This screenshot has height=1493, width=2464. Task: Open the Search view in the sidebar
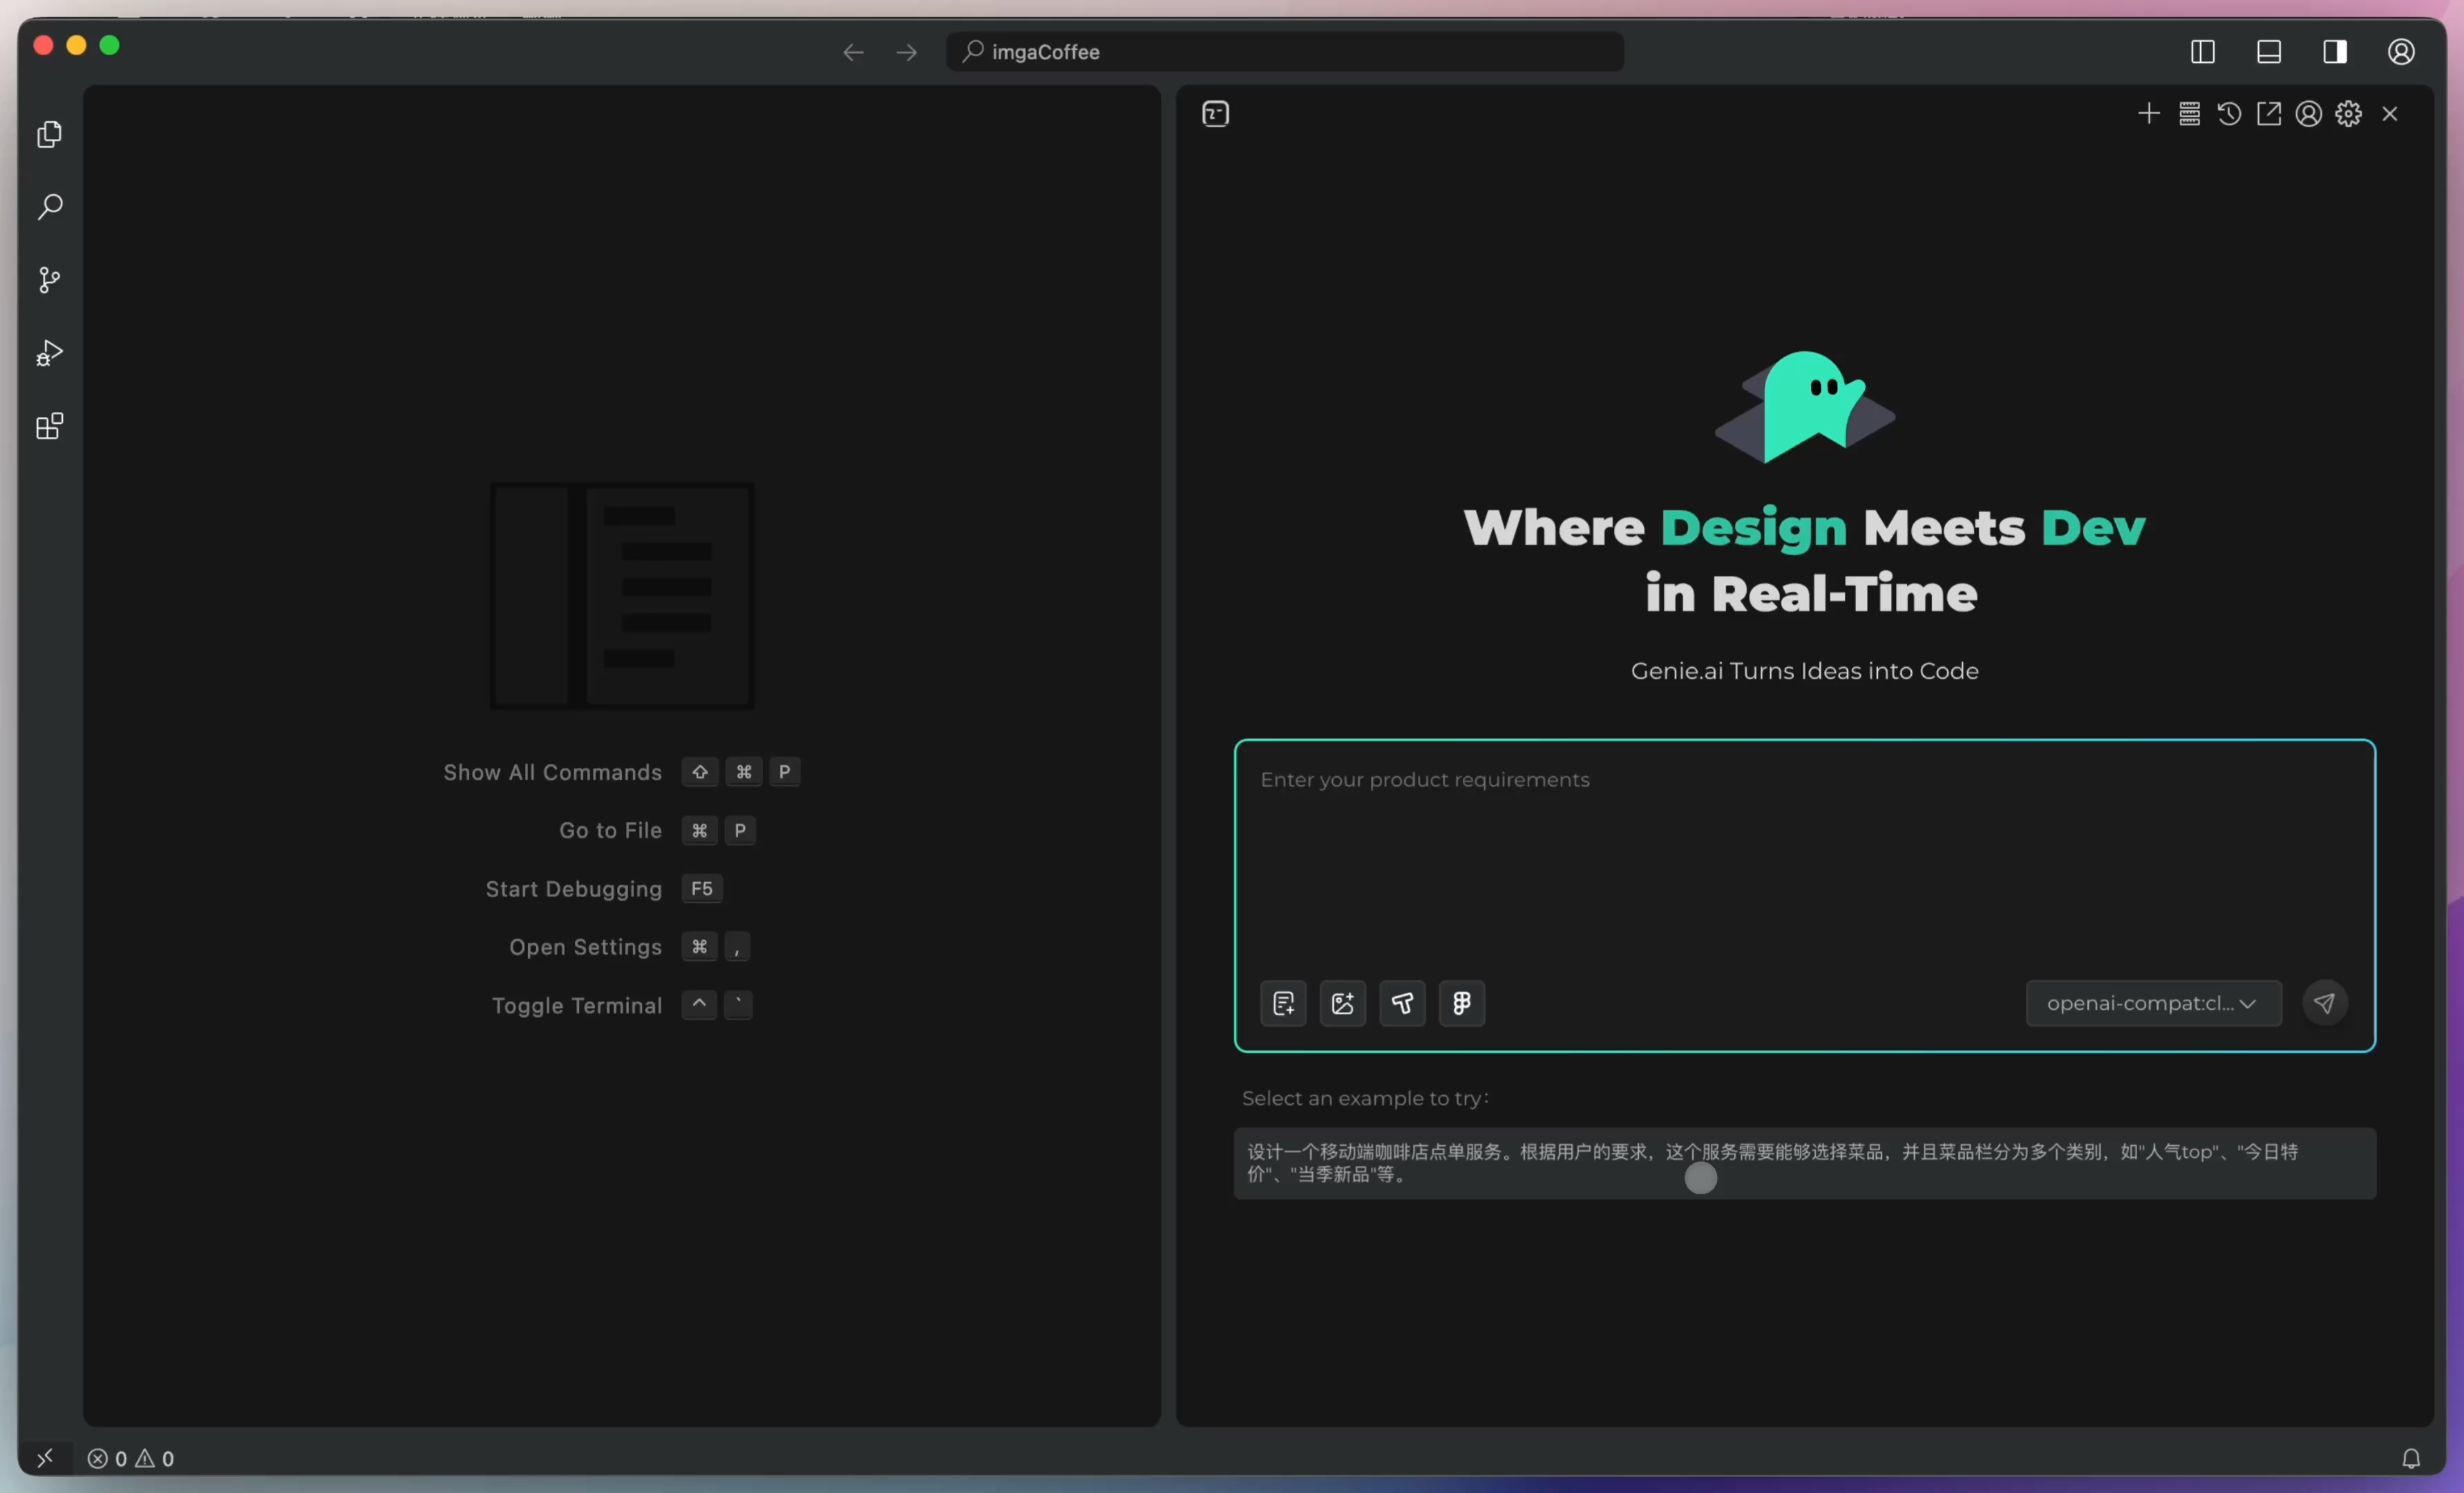click(x=49, y=207)
